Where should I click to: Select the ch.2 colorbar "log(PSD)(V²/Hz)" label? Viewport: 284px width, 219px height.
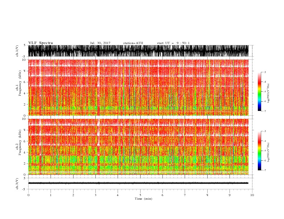coord(269,152)
